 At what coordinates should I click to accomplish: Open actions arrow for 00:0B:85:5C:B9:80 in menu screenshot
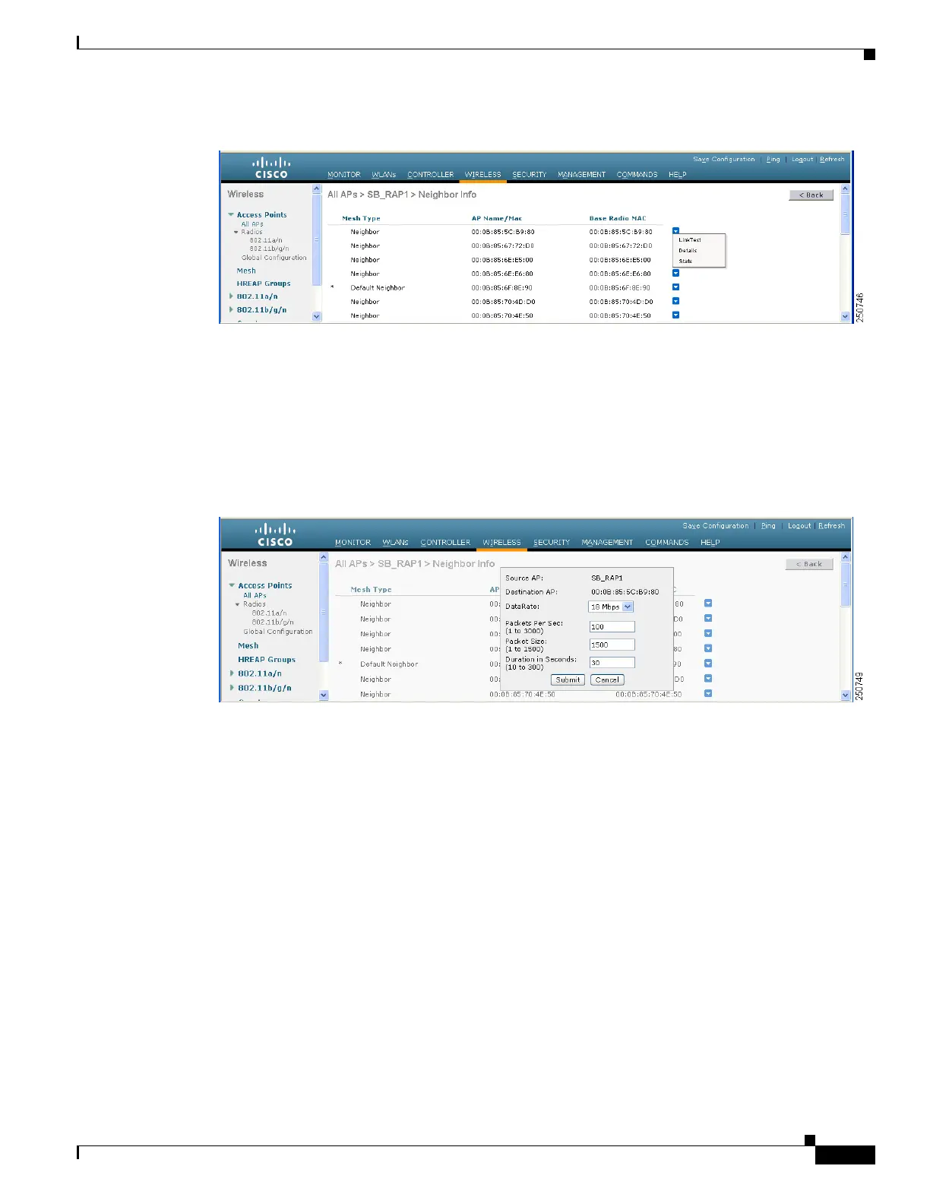click(x=675, y=230)
